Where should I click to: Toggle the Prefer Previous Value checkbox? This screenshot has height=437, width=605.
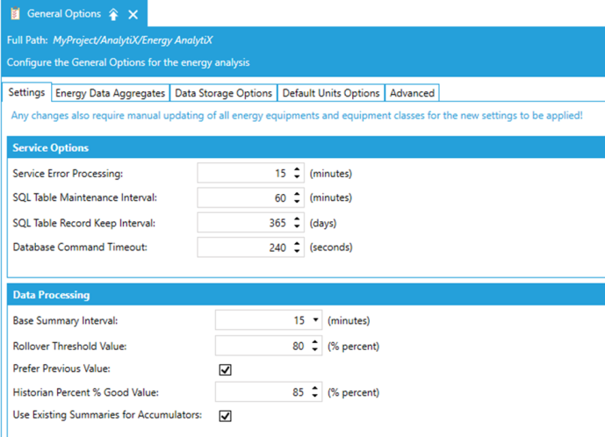pos(225,369)
